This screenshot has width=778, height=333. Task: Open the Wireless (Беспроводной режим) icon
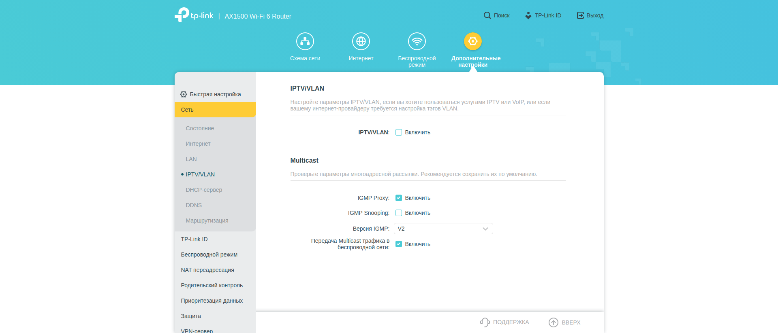[417, 41]
